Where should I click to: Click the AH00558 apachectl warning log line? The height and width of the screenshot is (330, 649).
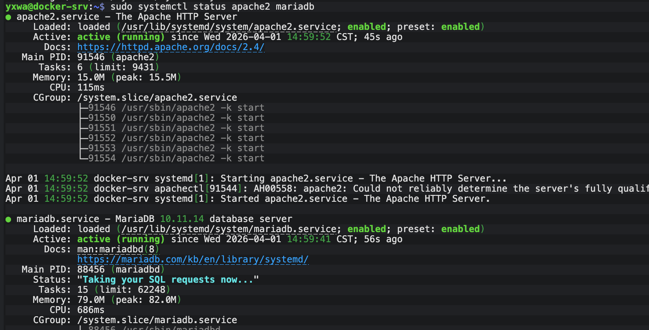click(322, 189)
